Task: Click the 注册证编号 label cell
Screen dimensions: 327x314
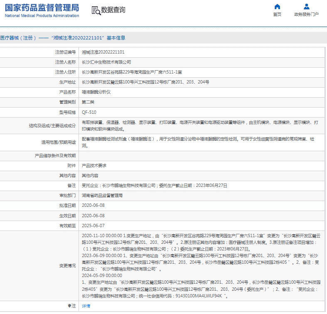Action: (x=65, y=52)
